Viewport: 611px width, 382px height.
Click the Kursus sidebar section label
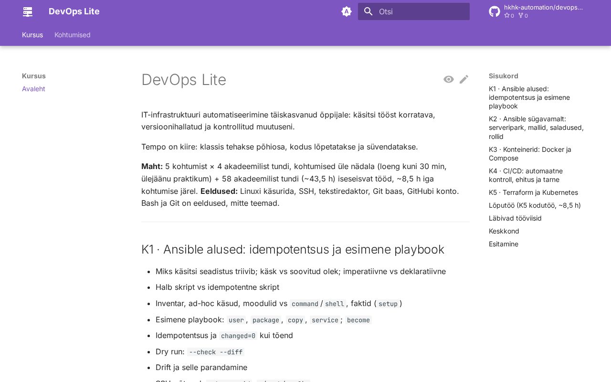click(x=34, y=76)
